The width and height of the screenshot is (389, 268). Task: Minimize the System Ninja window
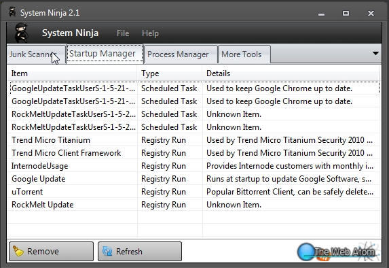coord(322,14)
